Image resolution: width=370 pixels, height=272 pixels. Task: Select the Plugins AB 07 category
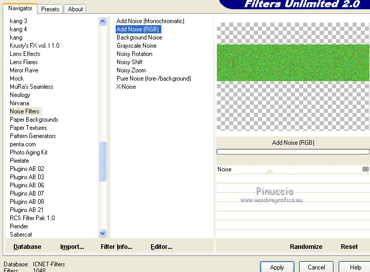pos(27,193)
